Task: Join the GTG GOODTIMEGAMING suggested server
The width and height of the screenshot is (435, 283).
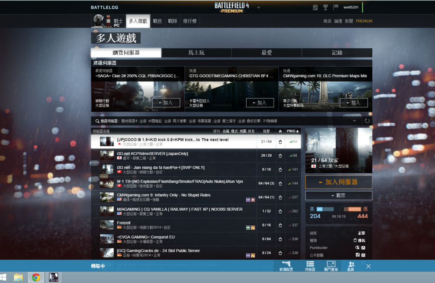Action: coord(260,103)
